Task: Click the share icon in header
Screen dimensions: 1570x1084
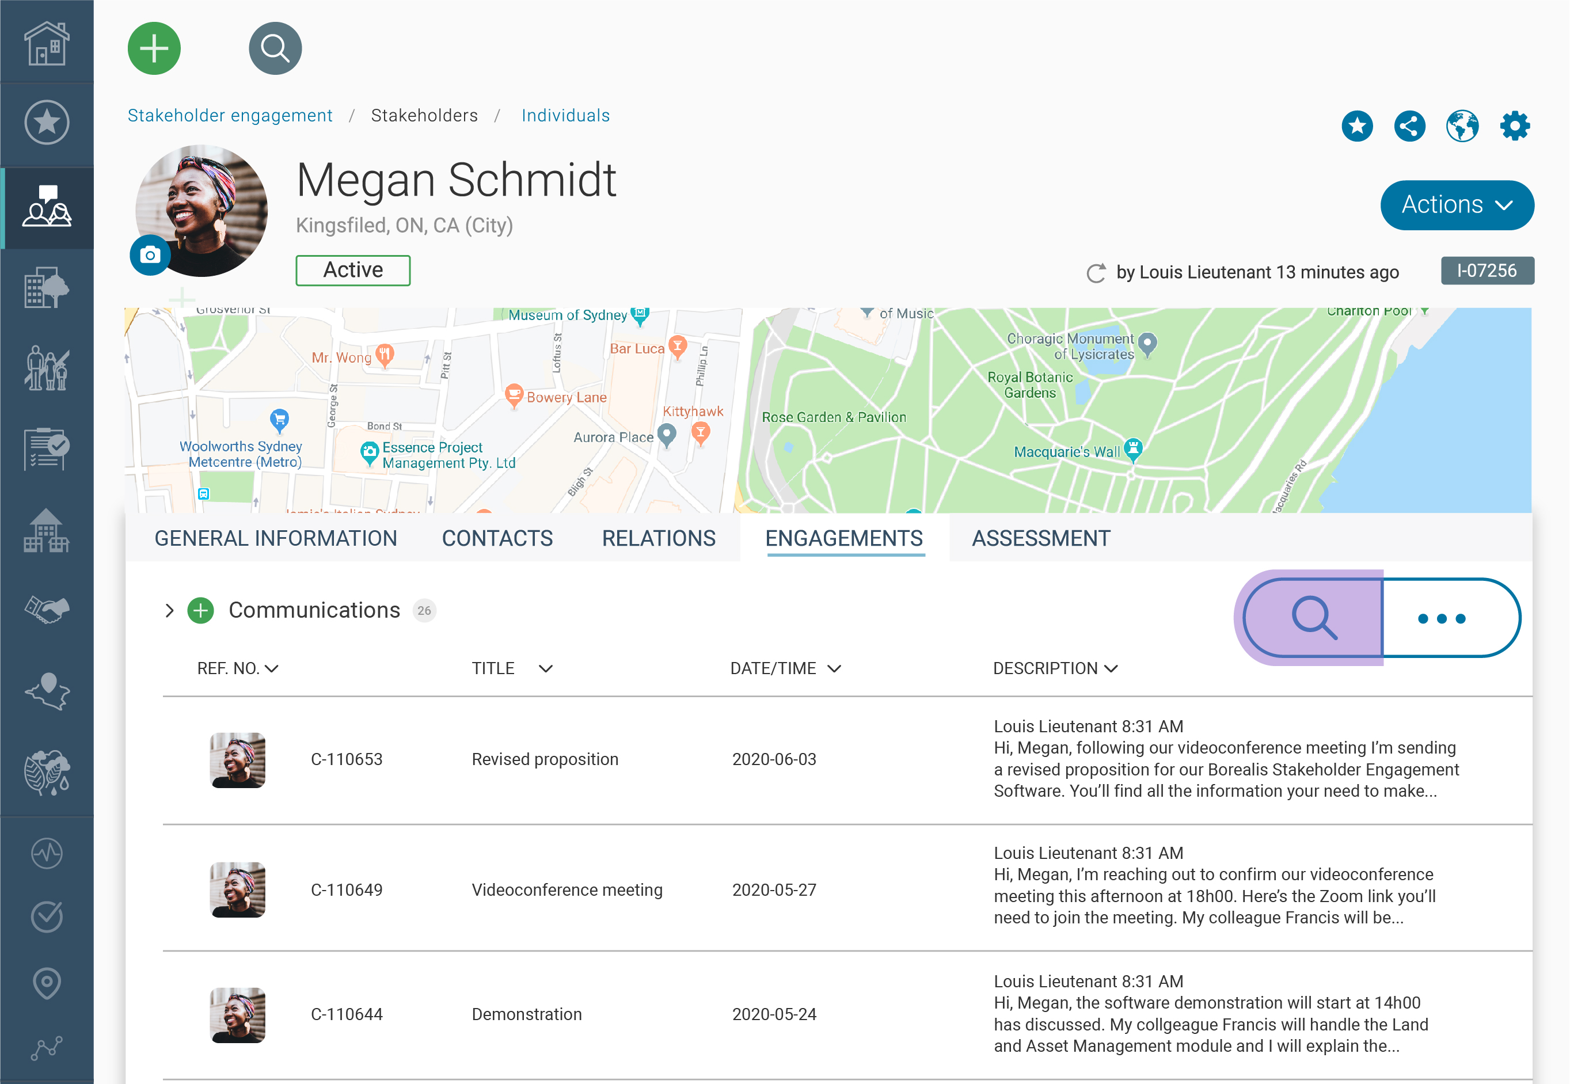Action: 1410,125
